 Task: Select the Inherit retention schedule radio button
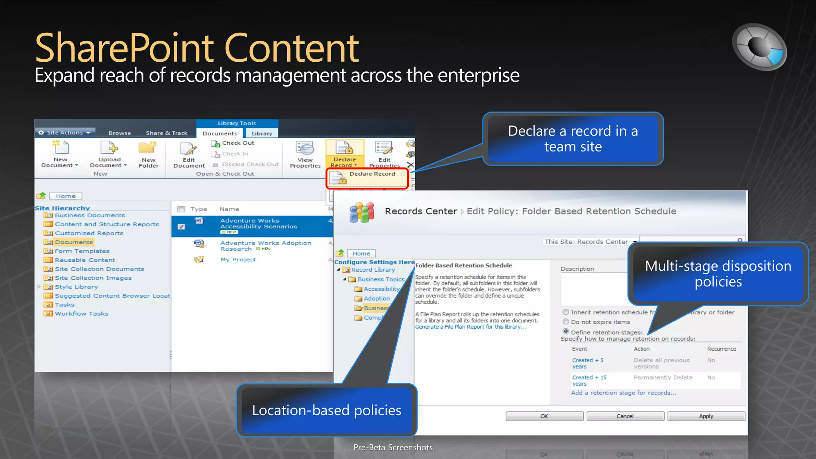coord(566,312)
